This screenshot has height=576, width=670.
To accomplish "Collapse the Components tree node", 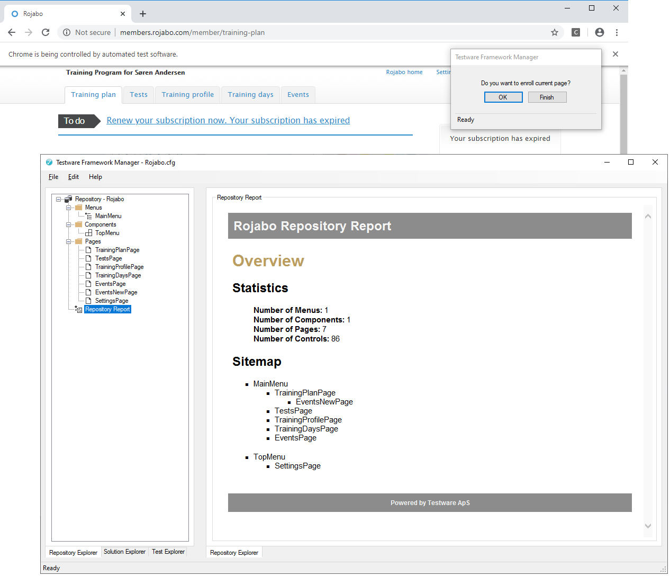I will [69, 224].
